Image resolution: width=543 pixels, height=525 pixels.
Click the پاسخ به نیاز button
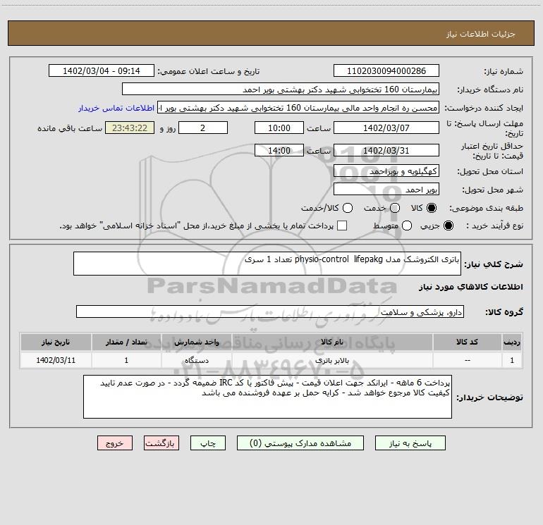point(410,443)
